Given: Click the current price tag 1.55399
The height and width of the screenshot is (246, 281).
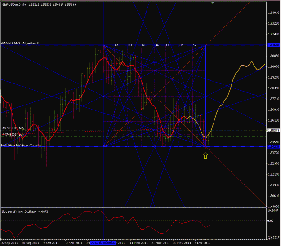Looking at the screenshot, I should click(273, 131).
